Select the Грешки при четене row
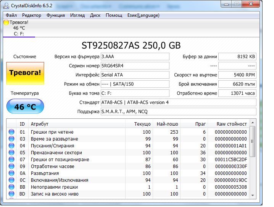The image size is (274, 207). (128, 132)
